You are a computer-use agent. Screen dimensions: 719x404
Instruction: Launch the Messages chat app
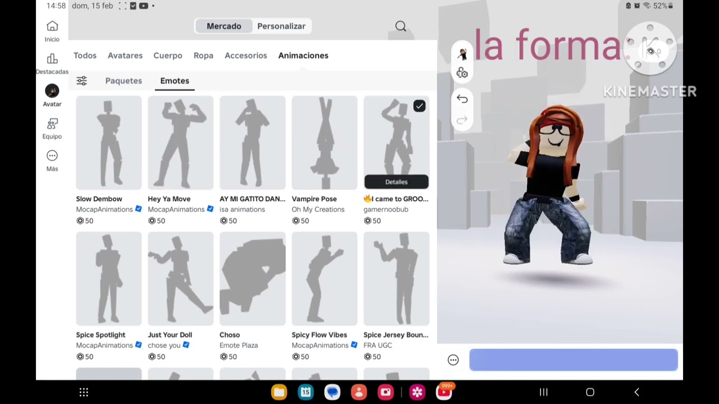(333, 392)
